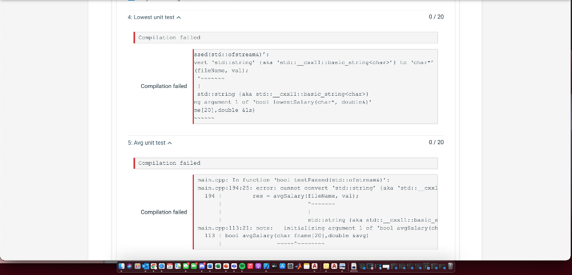
Task: Open Safari from the dock
Action: (x=161, y=266)
